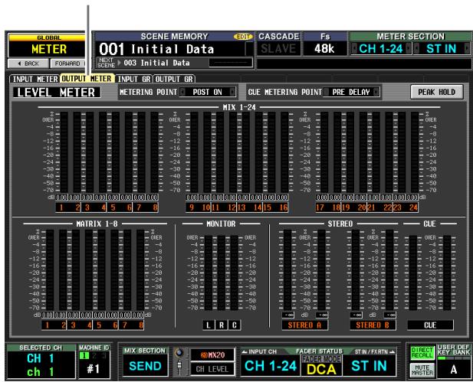Select the MATRIX 1 2 pair label
This screenshot has height=382, width=473.
tap(54, 325)
